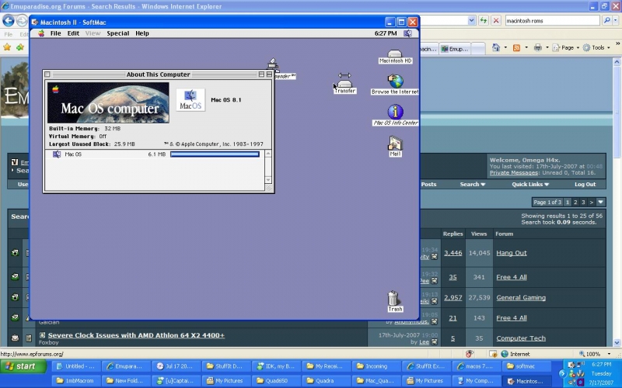This screenshot has height=388, width=622.
Task: Click the Favorites Center star icon
Action: click(x=7, y=47)
